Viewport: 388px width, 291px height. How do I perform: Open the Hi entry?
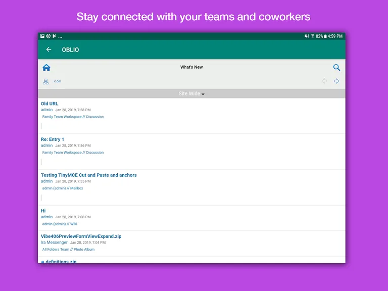coord(43,211)
